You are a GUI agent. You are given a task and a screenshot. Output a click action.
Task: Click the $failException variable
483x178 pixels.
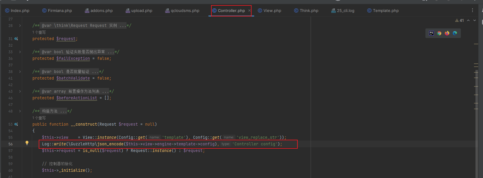pyautogui.click(x=73, y=59)
